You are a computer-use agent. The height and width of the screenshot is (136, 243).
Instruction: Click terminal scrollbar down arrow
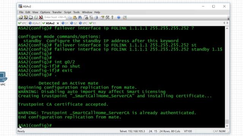click(227, 126)
